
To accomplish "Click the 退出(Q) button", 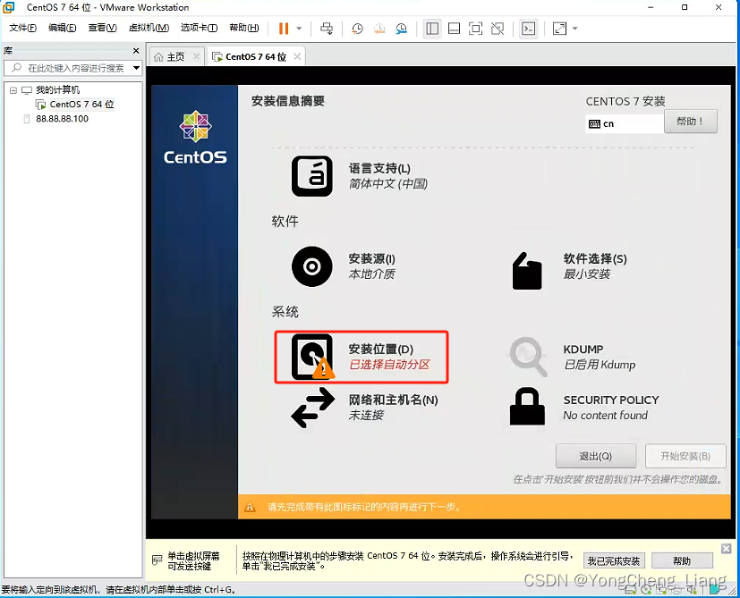I will pyautogui.click(x=596, y=456).
